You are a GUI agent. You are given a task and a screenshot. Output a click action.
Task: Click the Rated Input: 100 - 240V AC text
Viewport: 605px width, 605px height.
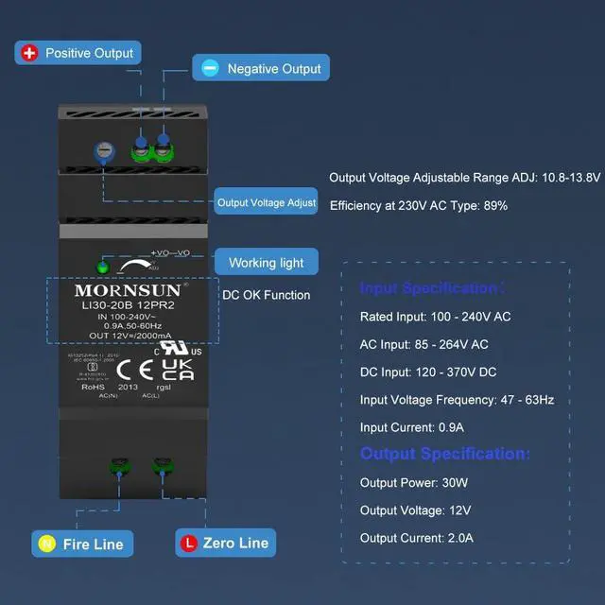coord(435,317)
